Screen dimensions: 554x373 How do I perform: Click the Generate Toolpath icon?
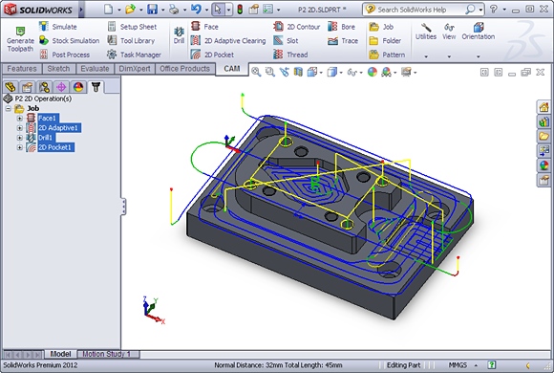coord(20,39)
